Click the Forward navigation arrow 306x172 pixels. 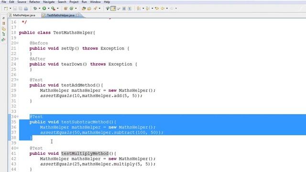point(172,9)
